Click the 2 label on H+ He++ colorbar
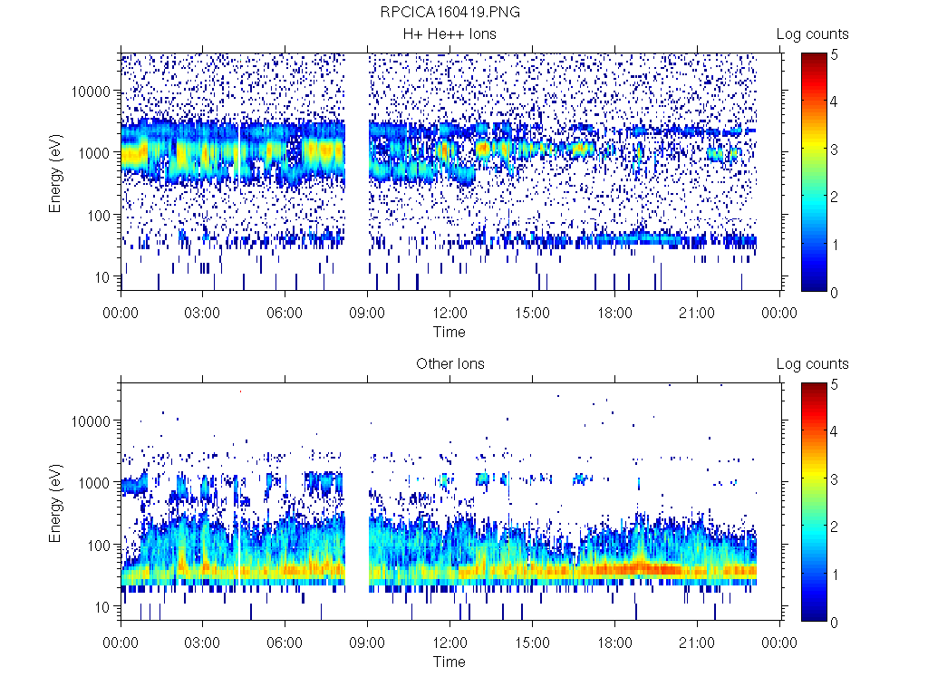The height and width of the screenshot is (696, 928). 834,197
